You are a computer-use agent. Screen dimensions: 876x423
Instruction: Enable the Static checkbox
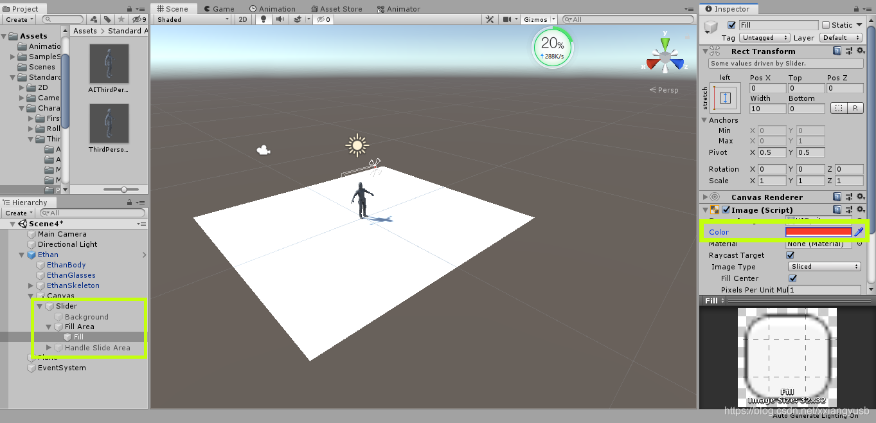point(826,25)
